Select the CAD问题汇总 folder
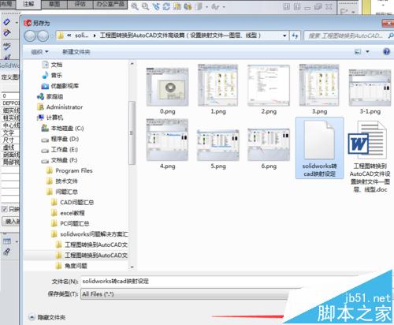 click(x=72, y=202)
